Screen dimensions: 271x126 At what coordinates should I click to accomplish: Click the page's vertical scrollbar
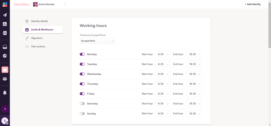coord(269,26)
